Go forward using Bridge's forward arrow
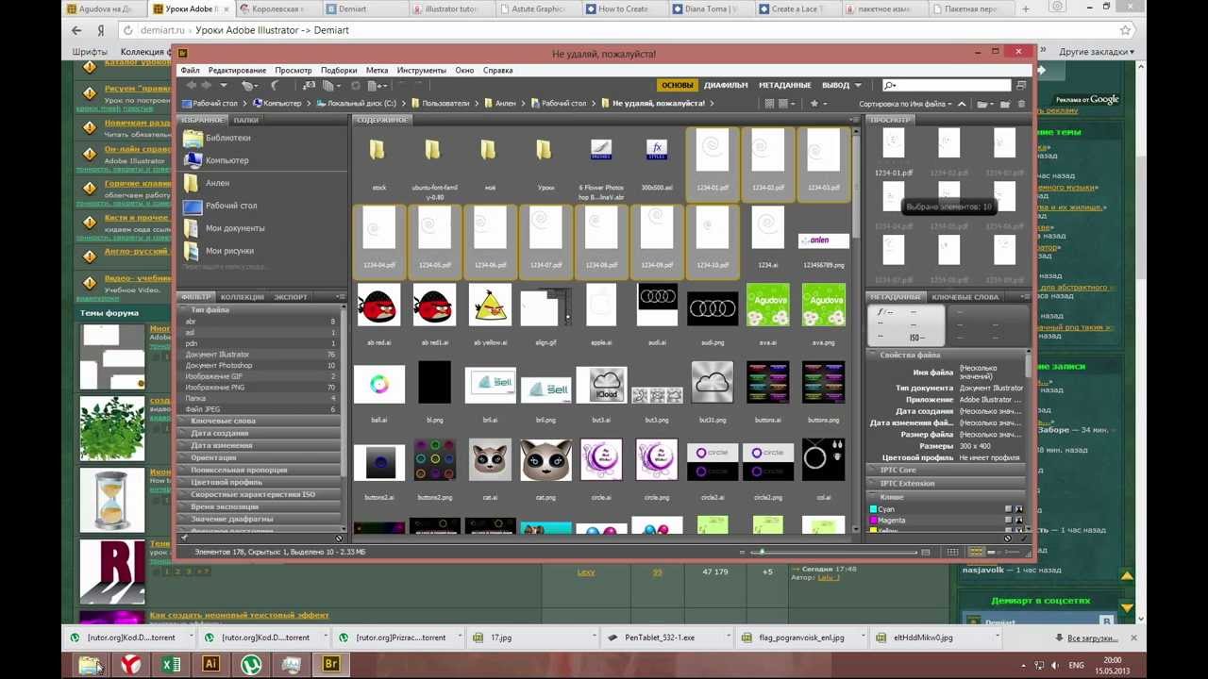1208x679 pixels. coord(206,85)
